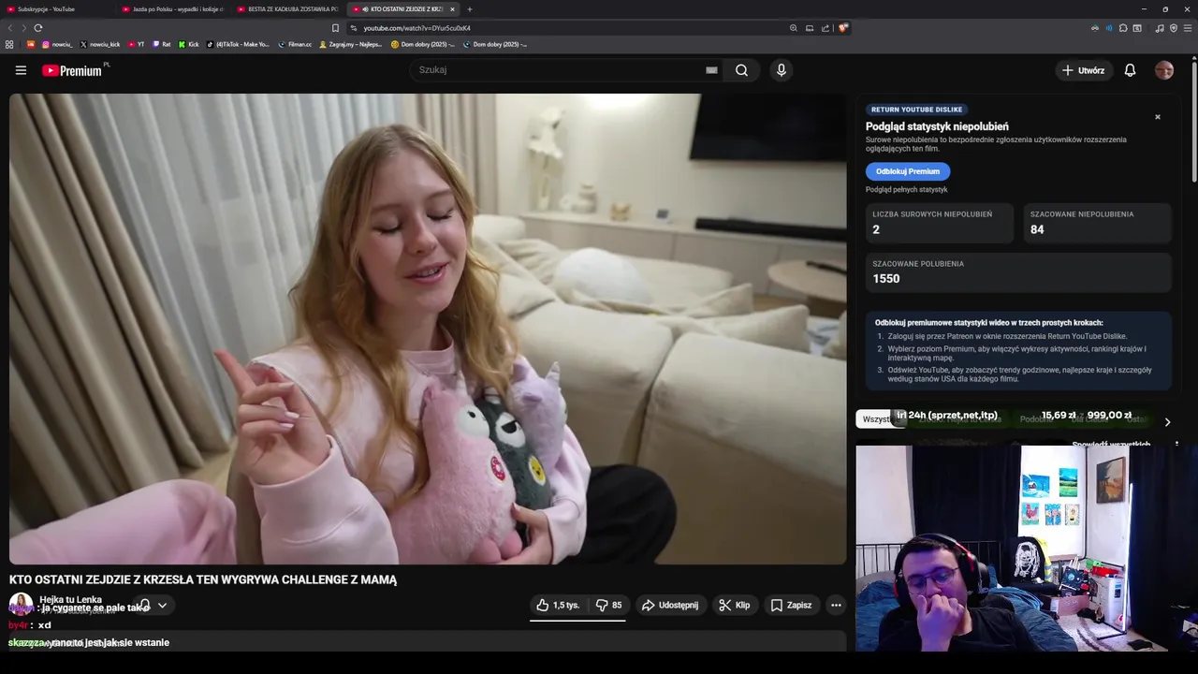Open more actions three-dot menu under video

pyautogui.click(x=836, y=606)
